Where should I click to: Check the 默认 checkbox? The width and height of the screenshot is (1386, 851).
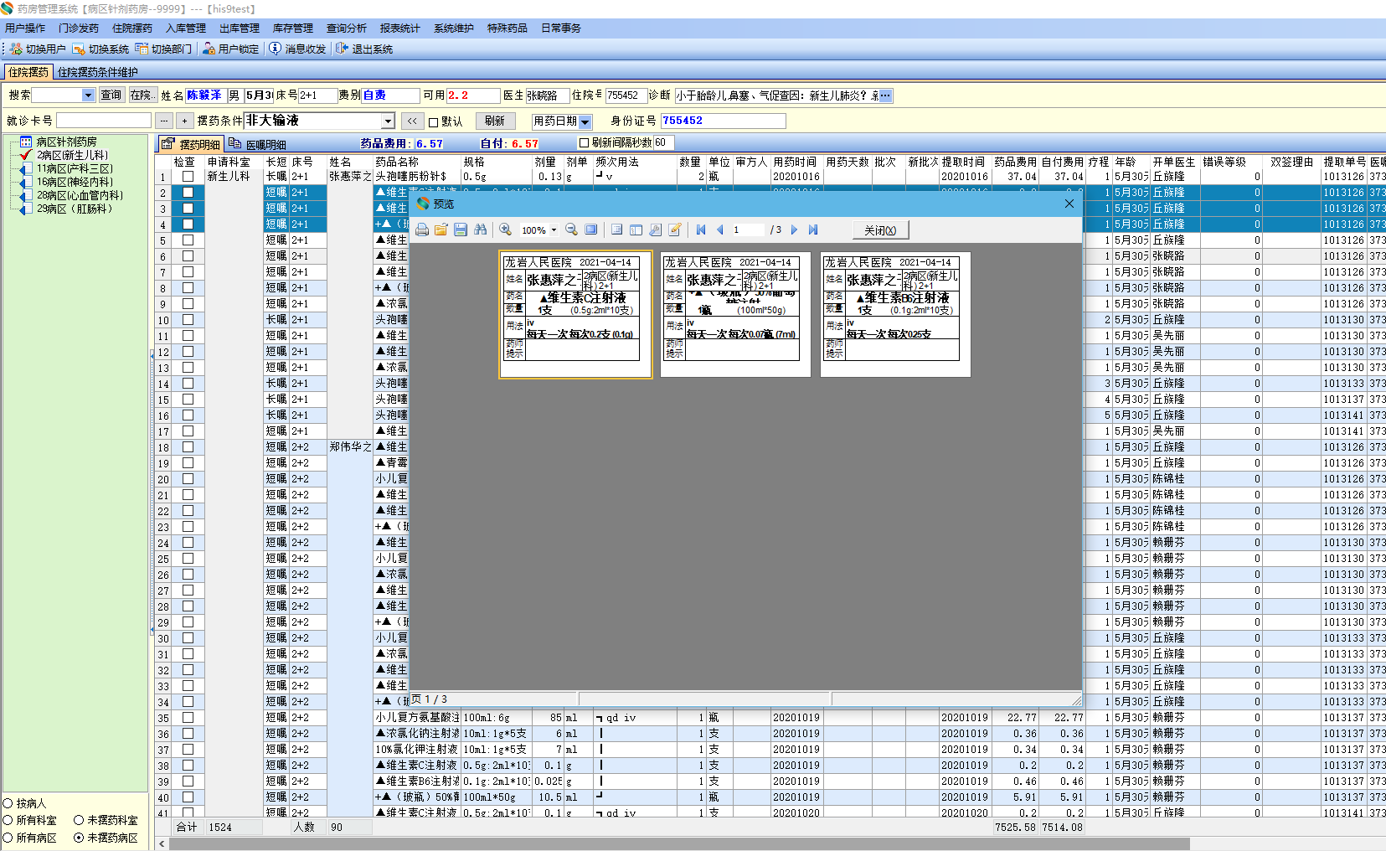point(434,121)
